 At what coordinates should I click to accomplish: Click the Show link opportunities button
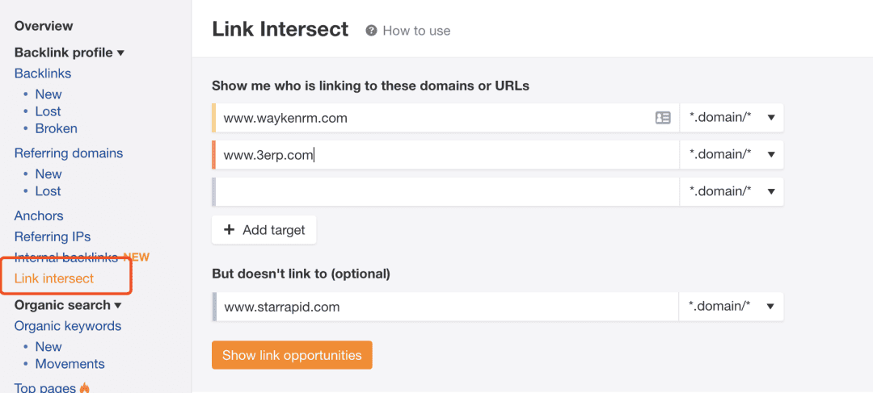[x=292, y=355]
